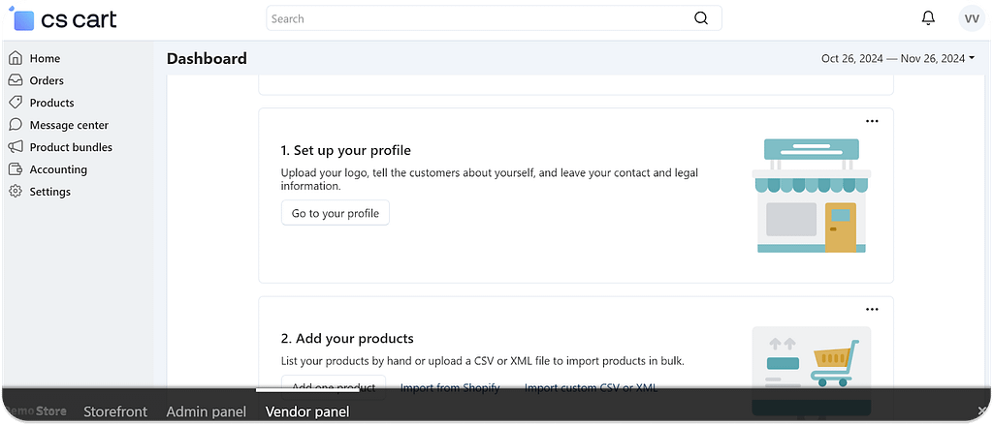
Task: Click the storefront illustration
Action: [x=812, y=196]
